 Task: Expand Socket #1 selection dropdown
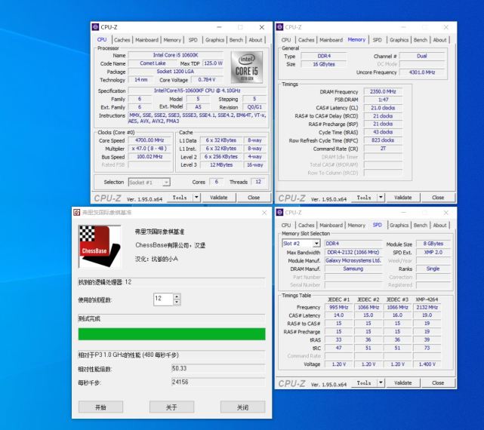click(166, 183)
